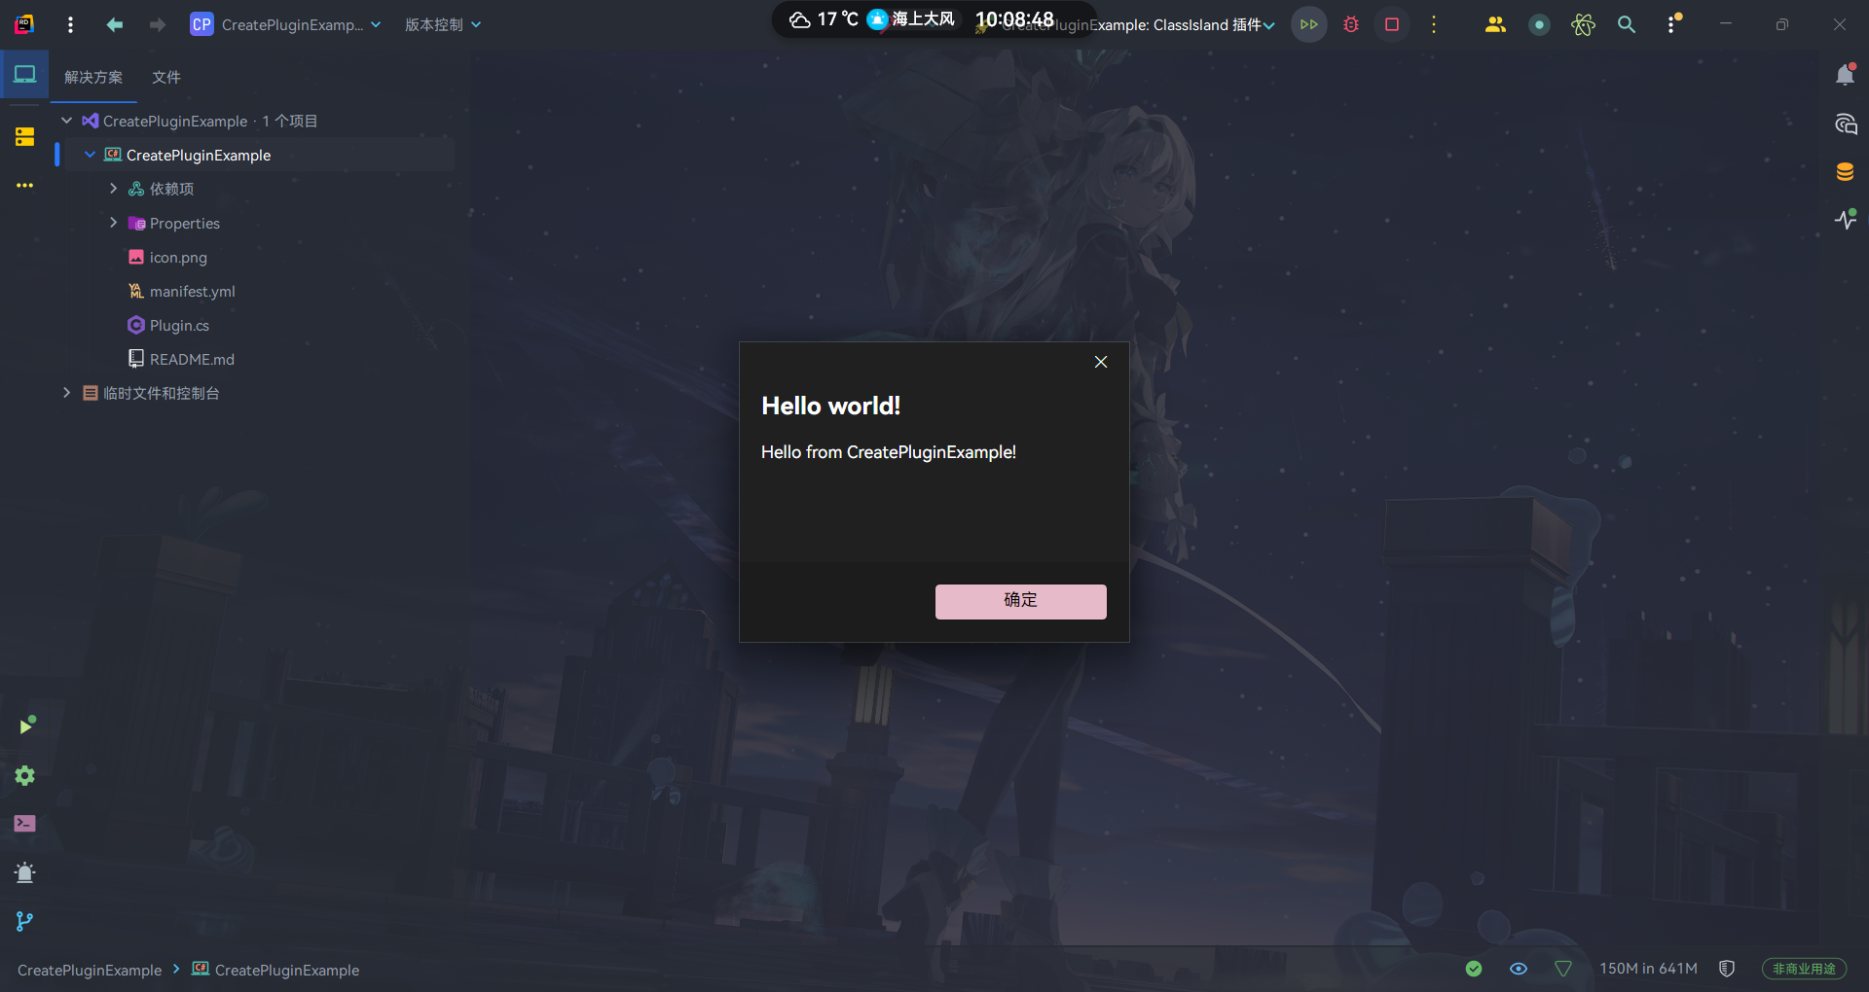
Task: Expand the Properties folder
Action: click(x=114, y=223)
